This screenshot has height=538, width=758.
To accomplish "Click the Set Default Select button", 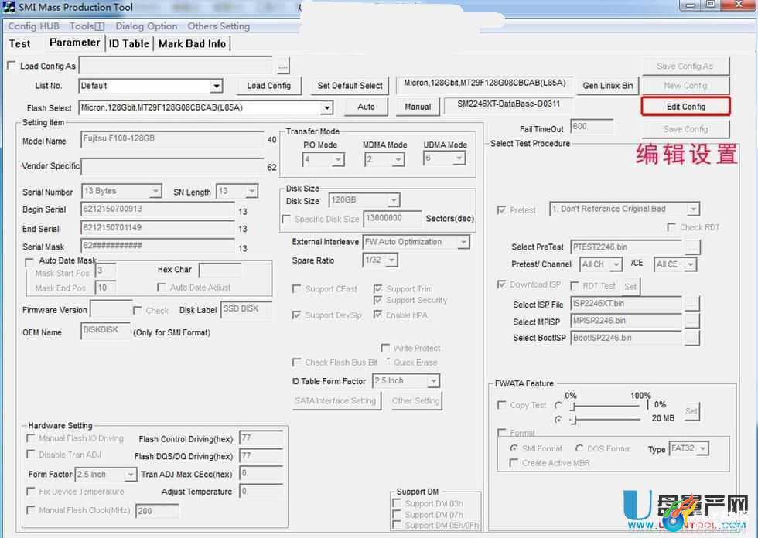I will [350, 86].
